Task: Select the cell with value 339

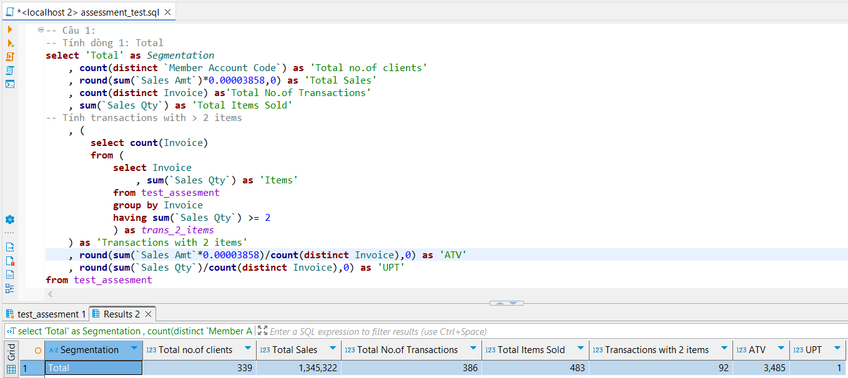Action: (x=199, y=368)
